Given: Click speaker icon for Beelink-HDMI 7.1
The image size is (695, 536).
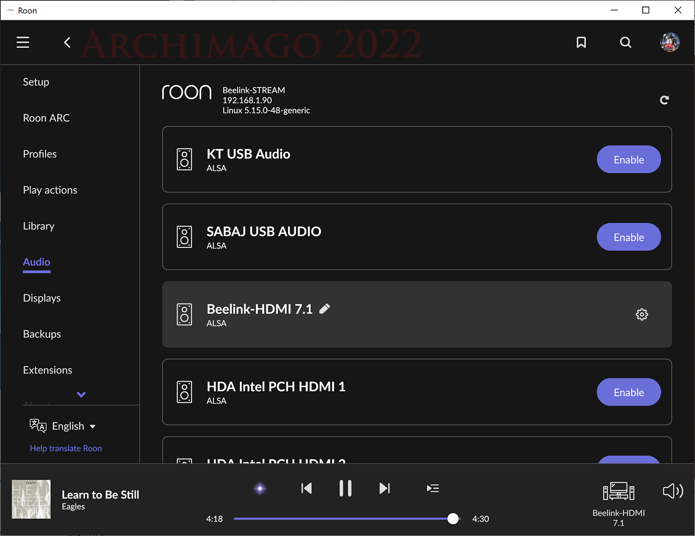Looking at the screenshot, I should (184, 314).
